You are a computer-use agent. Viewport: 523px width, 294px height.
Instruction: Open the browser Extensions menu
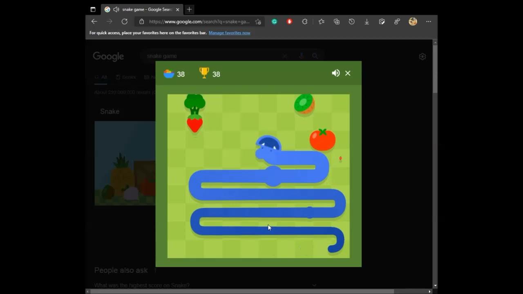305,22
